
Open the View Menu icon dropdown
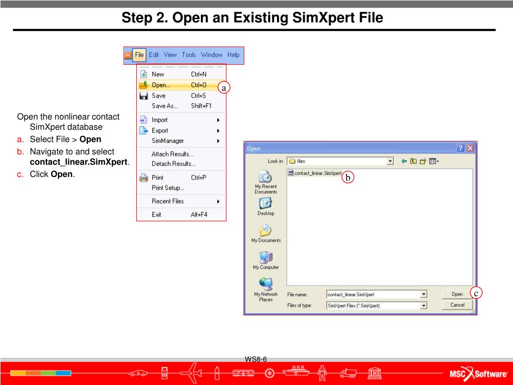[434, 161]
